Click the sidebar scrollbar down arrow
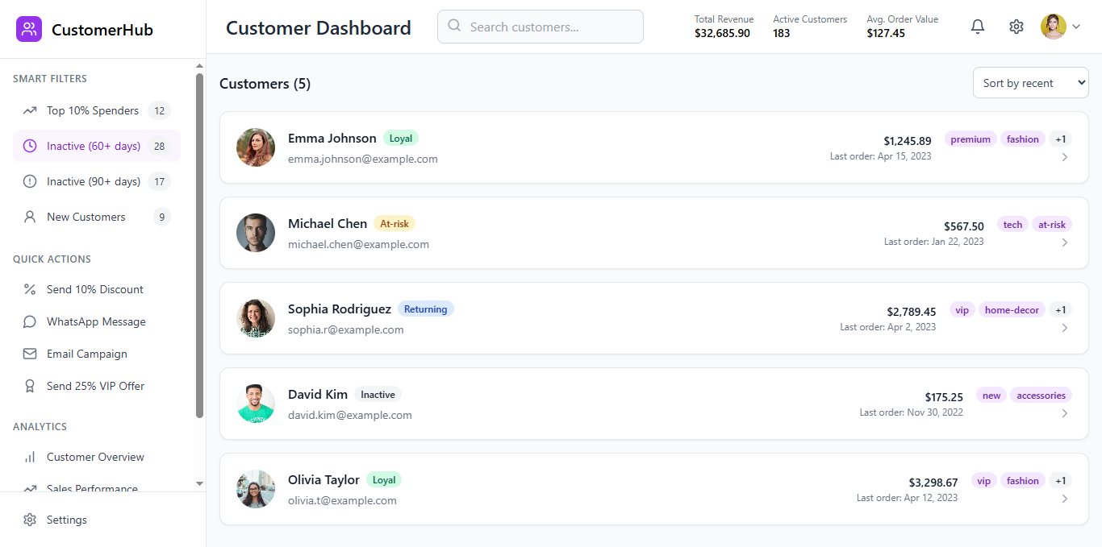 [199, 483]
